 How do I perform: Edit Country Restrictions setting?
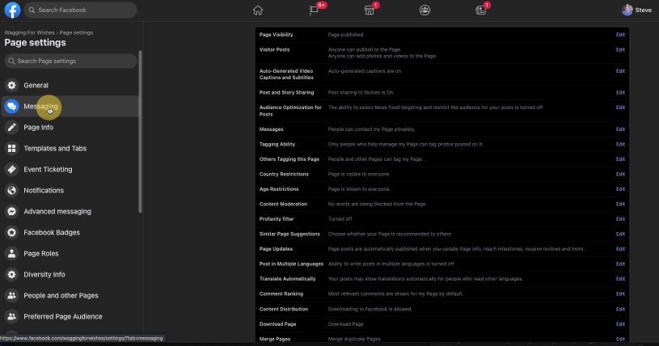tap(620, 174)
